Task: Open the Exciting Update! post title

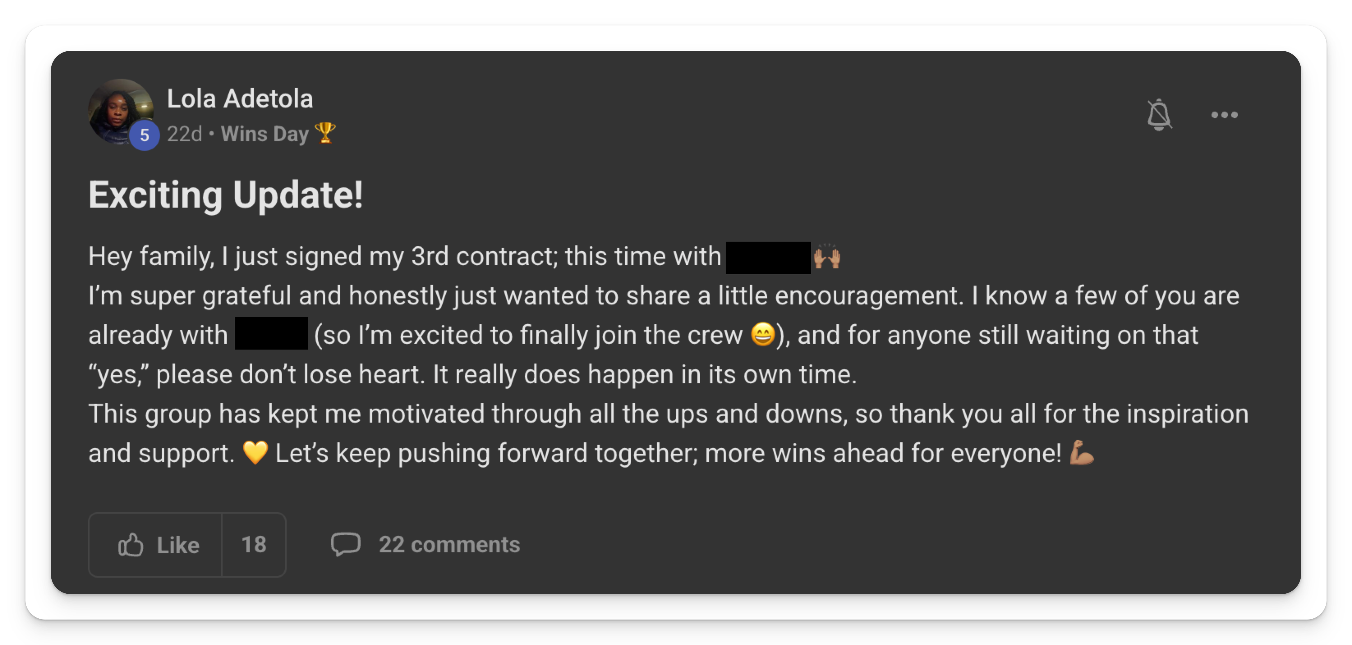Action: 226,195
